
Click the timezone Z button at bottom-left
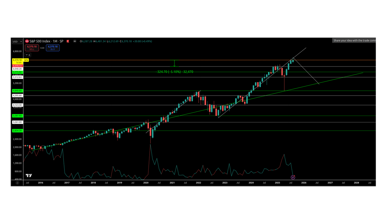pyautogui.click(x=17, y=183)
